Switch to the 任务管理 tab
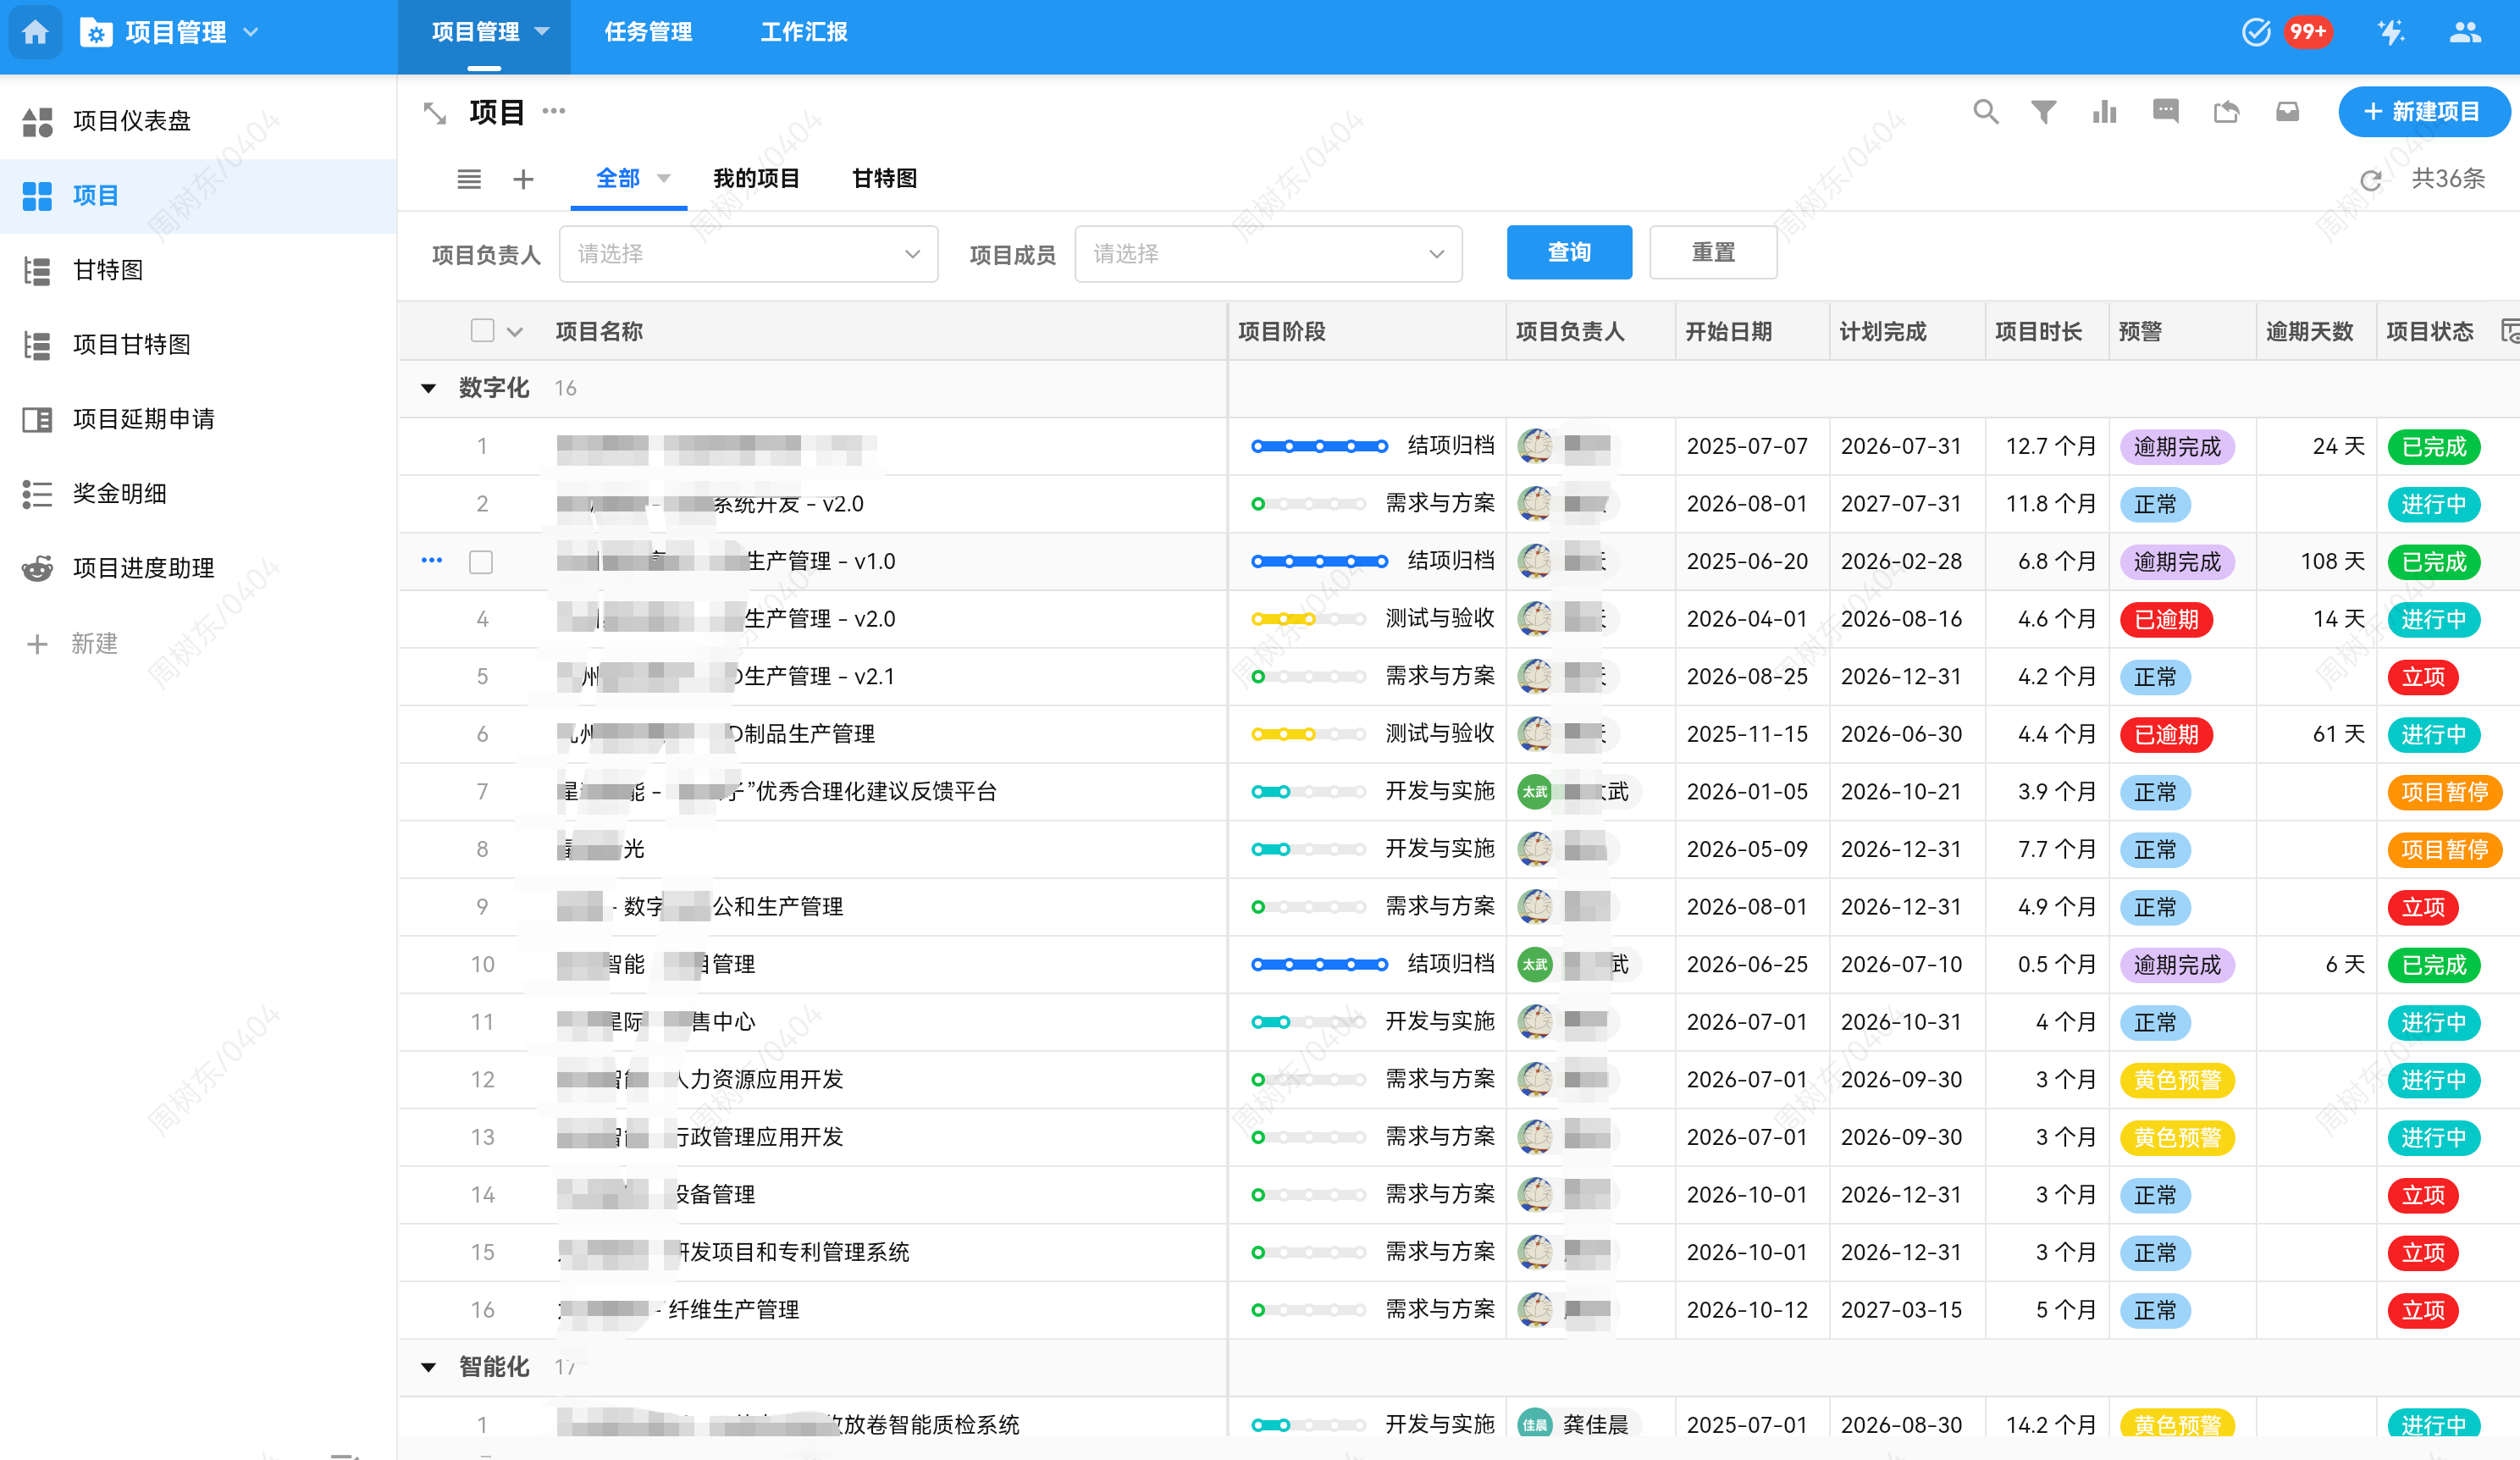The height and width of the screenshot is (1460, 2520). coord(648,32)
